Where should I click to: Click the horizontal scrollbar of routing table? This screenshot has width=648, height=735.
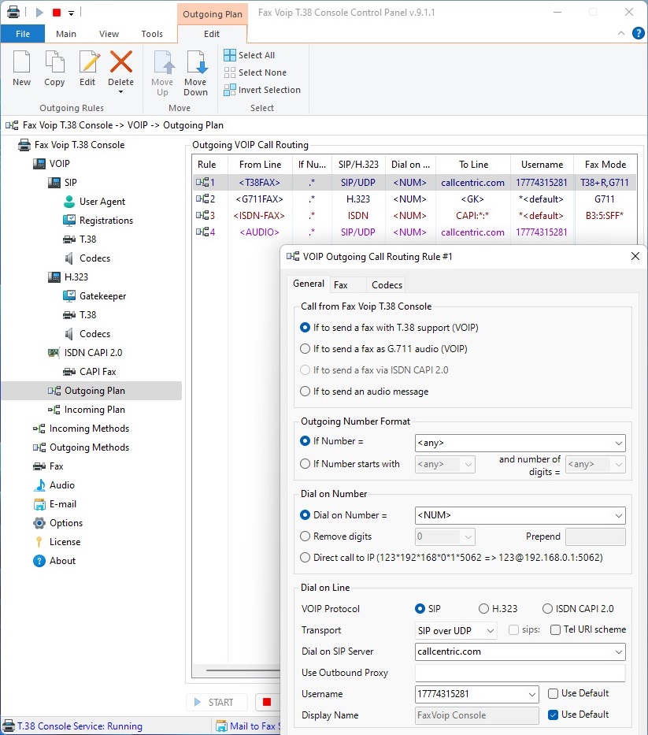pos(243,670)
